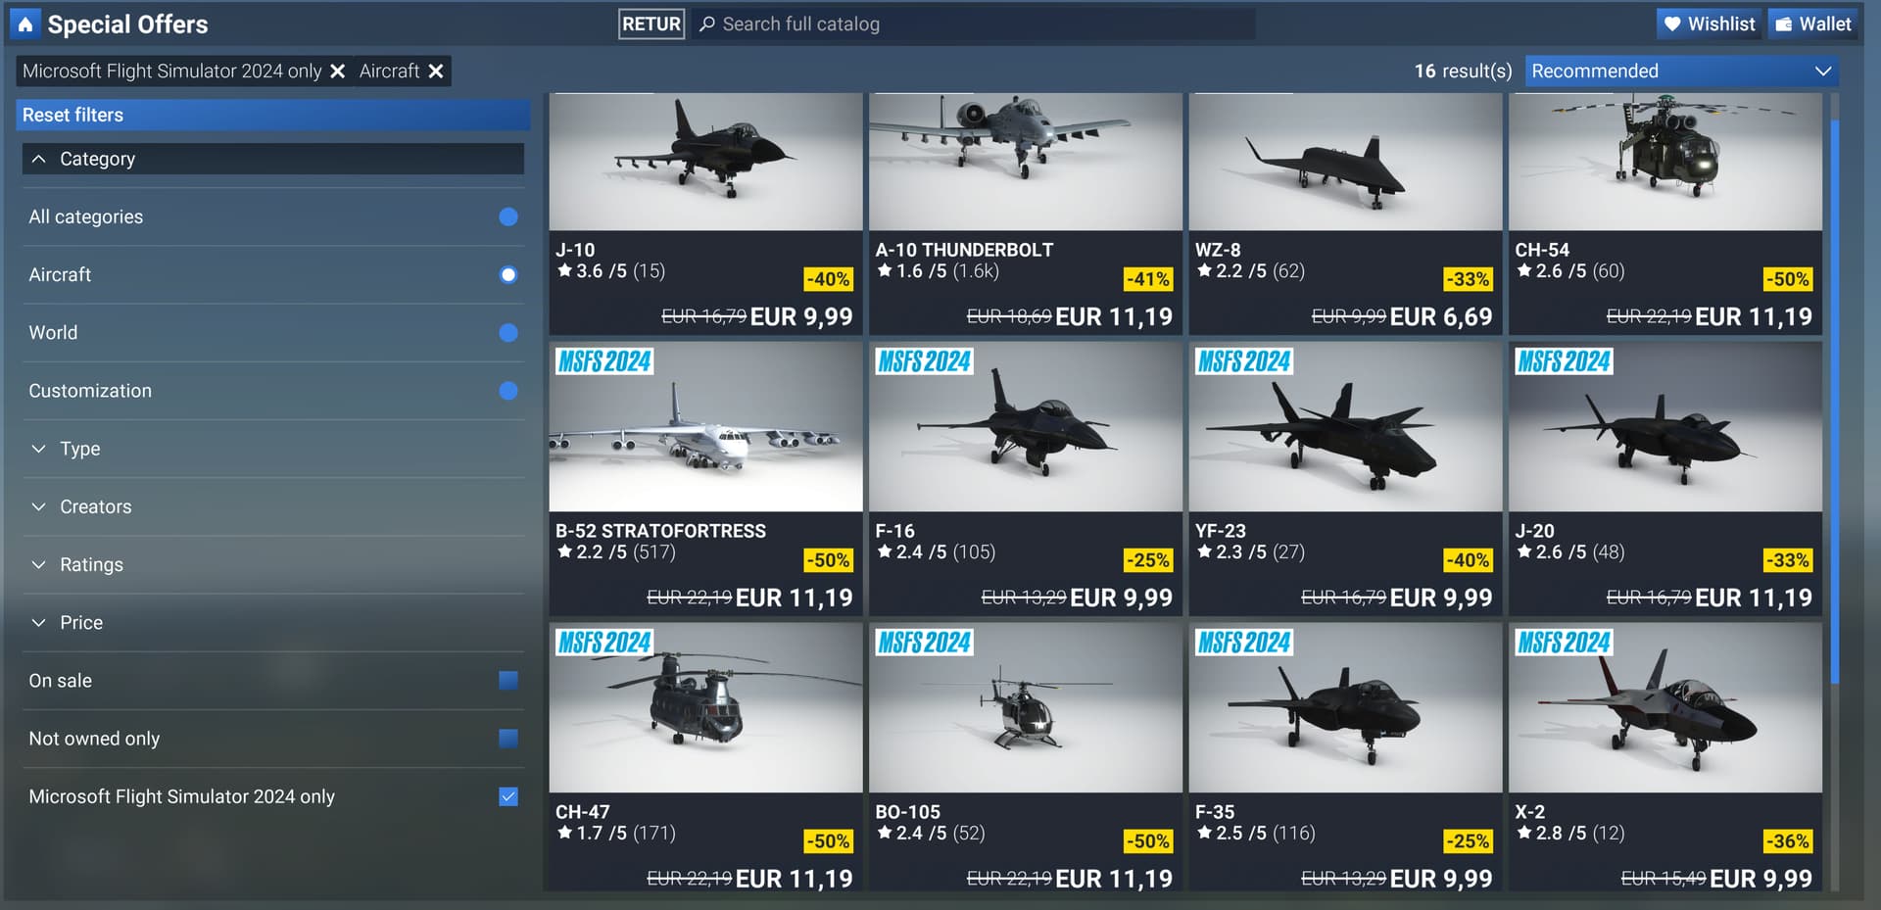
Task: Click the Reset filters button
Action: (x=273, y=115)
